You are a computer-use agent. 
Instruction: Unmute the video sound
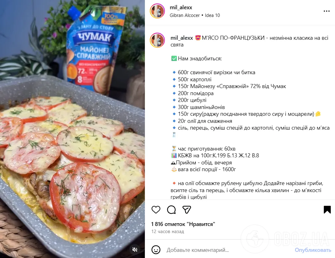tap(135, 249)
